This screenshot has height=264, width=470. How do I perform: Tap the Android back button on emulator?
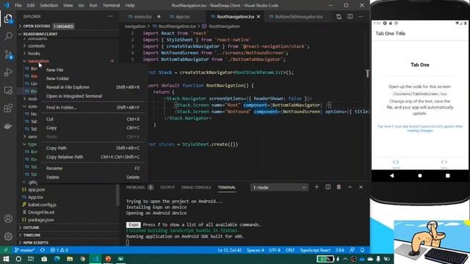coord(391,176)
